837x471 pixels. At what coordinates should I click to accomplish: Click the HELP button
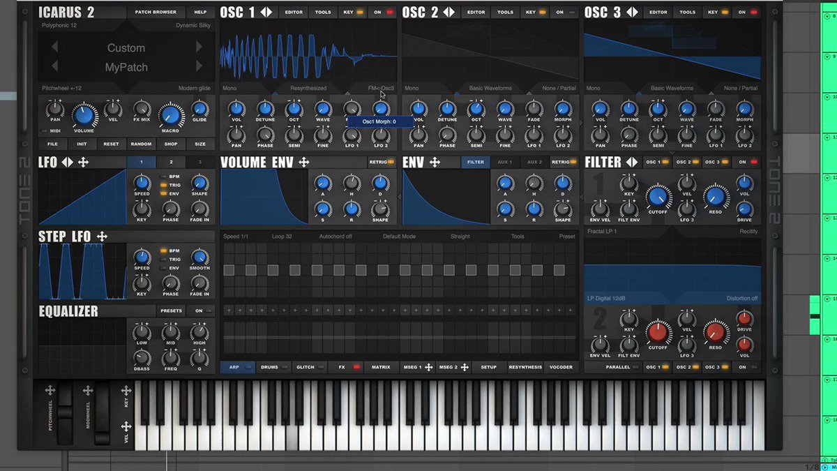click(x=200, y=12)
